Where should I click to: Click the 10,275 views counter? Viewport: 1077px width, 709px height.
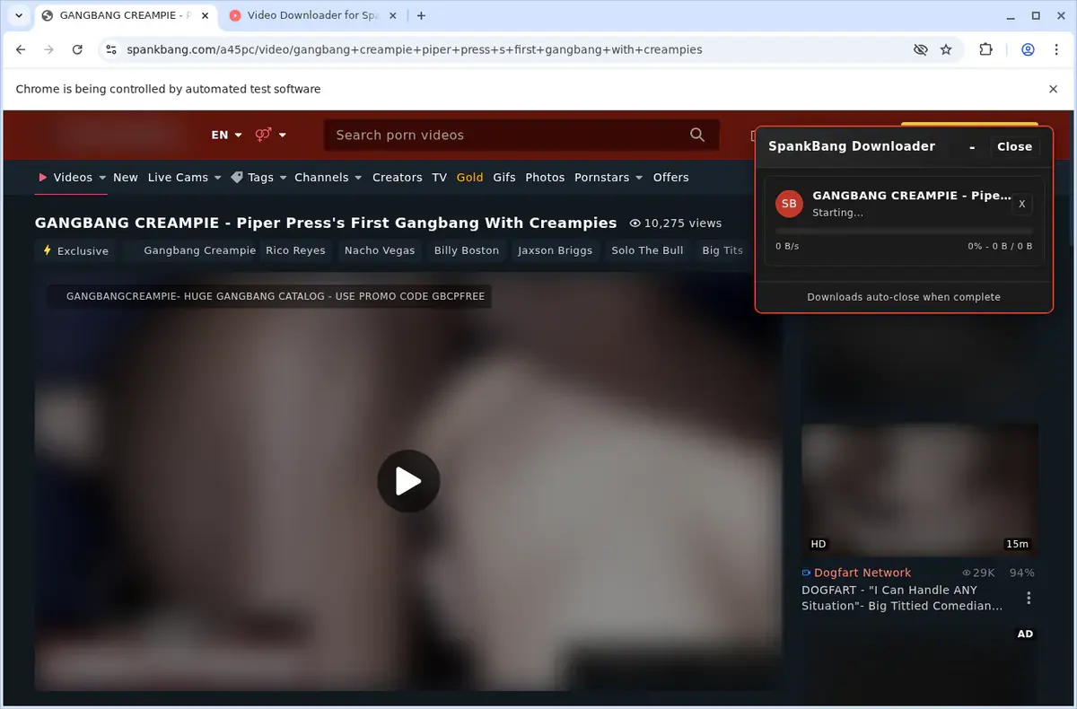[x=676, y=223]
